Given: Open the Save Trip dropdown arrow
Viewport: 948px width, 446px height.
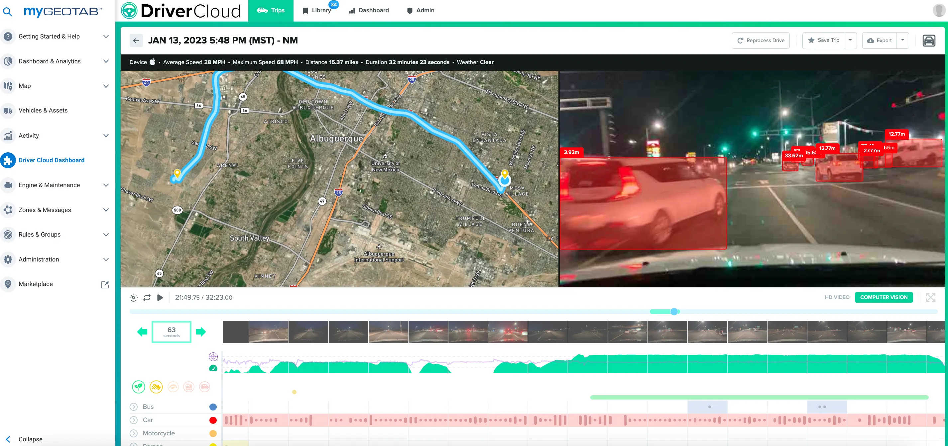Looking at the screenshot, I should coord(850,40).
